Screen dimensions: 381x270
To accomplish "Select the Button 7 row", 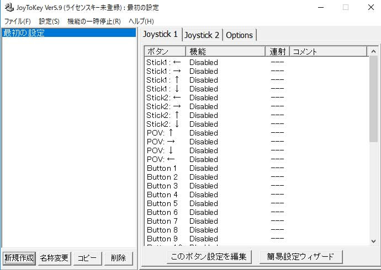I will point(257,221).
